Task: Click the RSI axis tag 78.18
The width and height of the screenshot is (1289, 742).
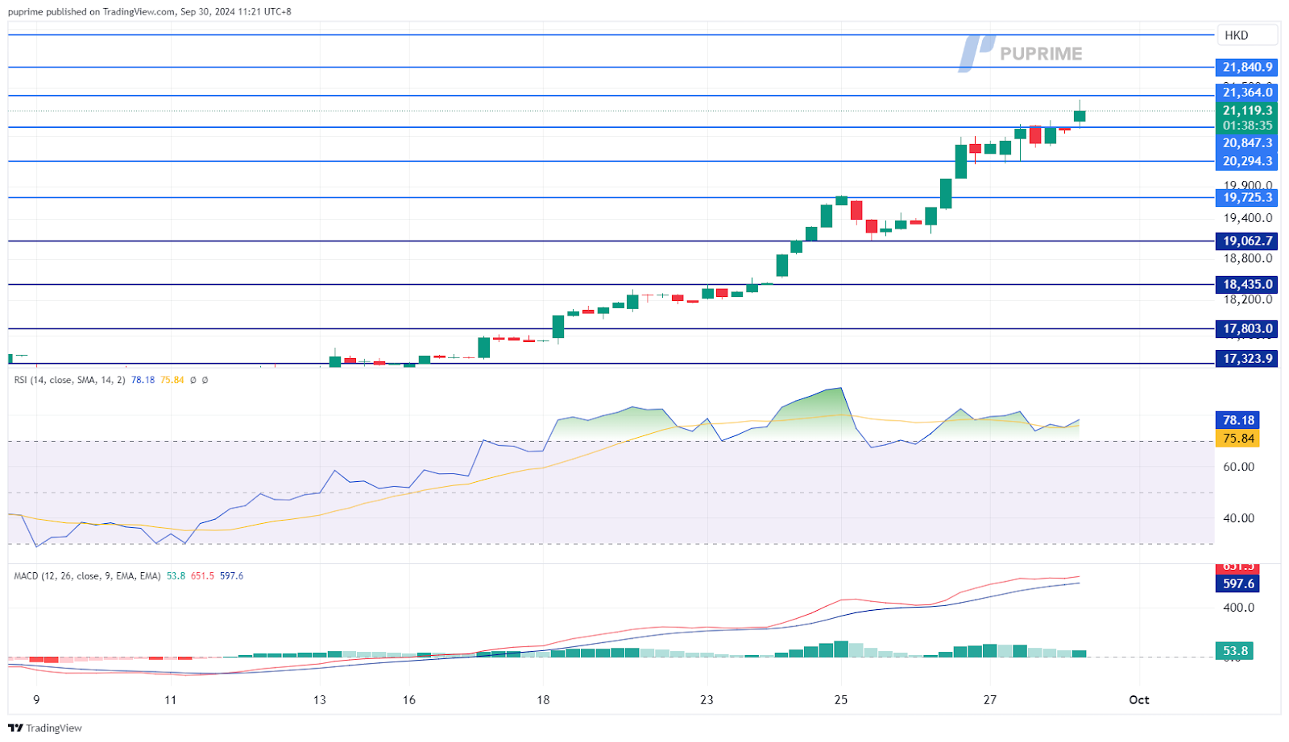Action: pyautogui.click(x=1237, y=420)
